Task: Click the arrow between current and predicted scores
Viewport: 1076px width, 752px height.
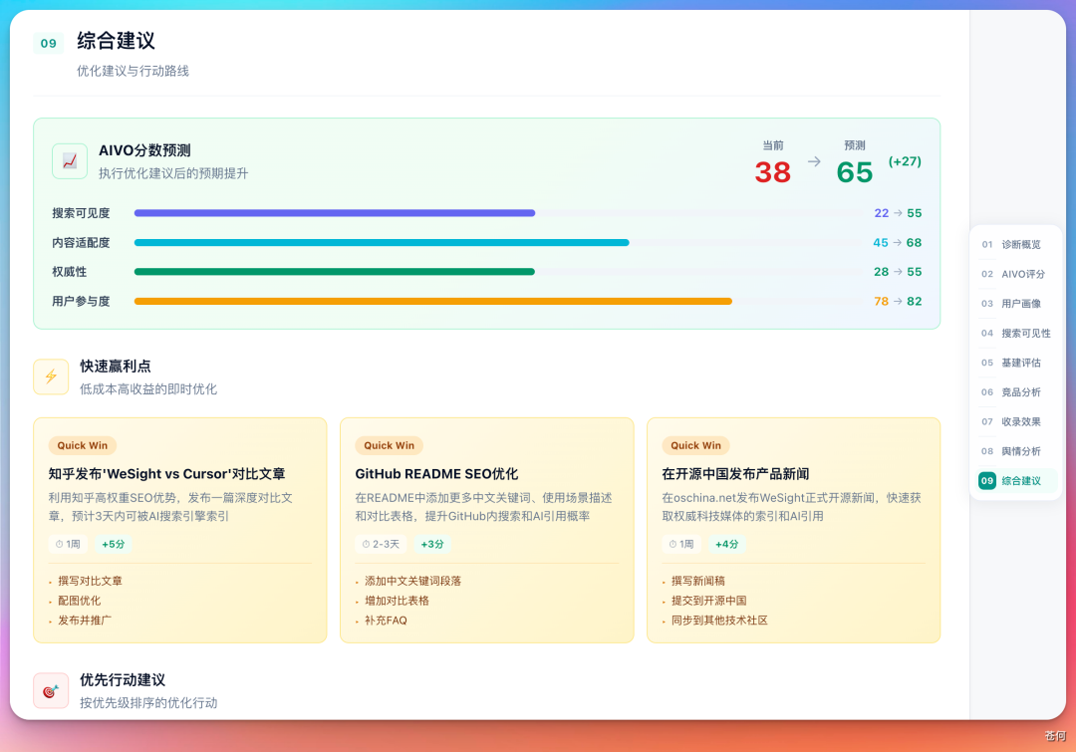Action: click(x=814, y=161)
